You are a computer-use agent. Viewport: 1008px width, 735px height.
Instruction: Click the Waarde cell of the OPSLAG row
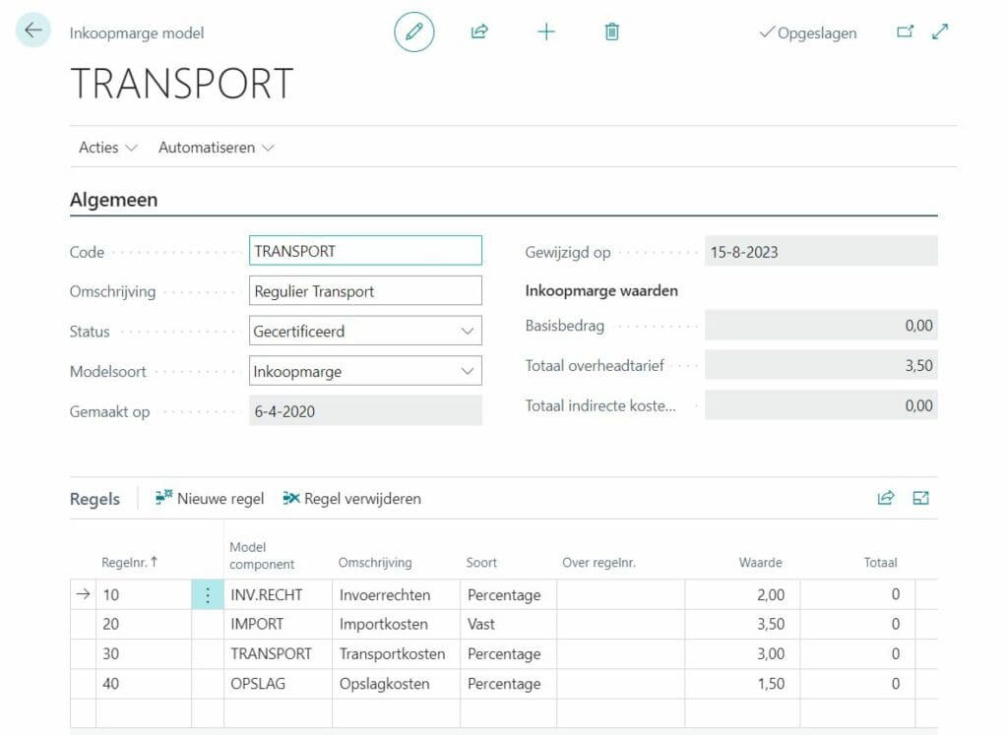(x=741, y=684)
